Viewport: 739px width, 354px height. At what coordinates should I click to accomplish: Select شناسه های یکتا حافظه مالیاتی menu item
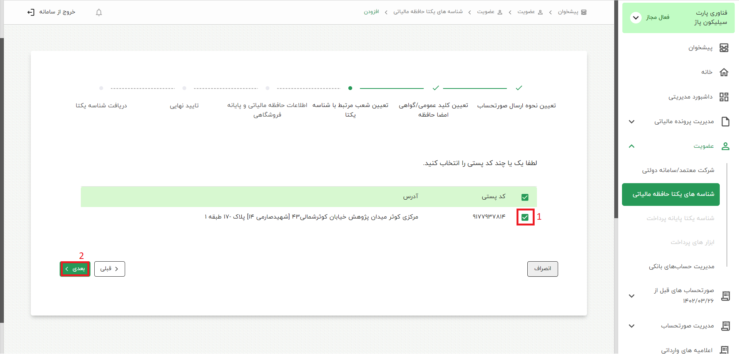point(671,194)
